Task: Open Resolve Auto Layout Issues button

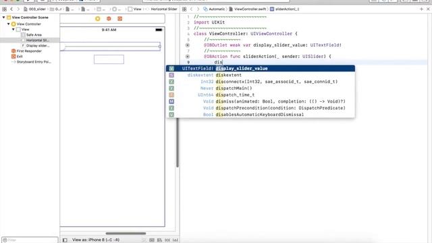Action: coord(175,240)
